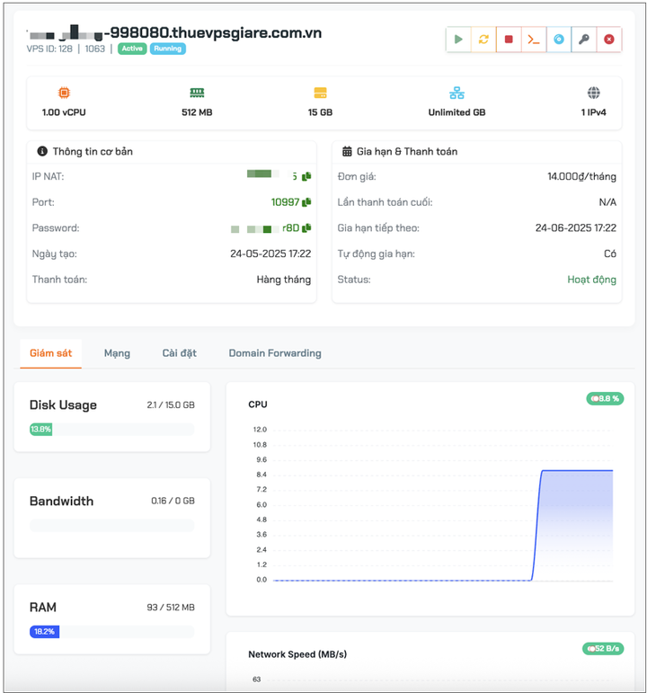Copy the password value
The image size is (647, 693).
click(306, 227)
